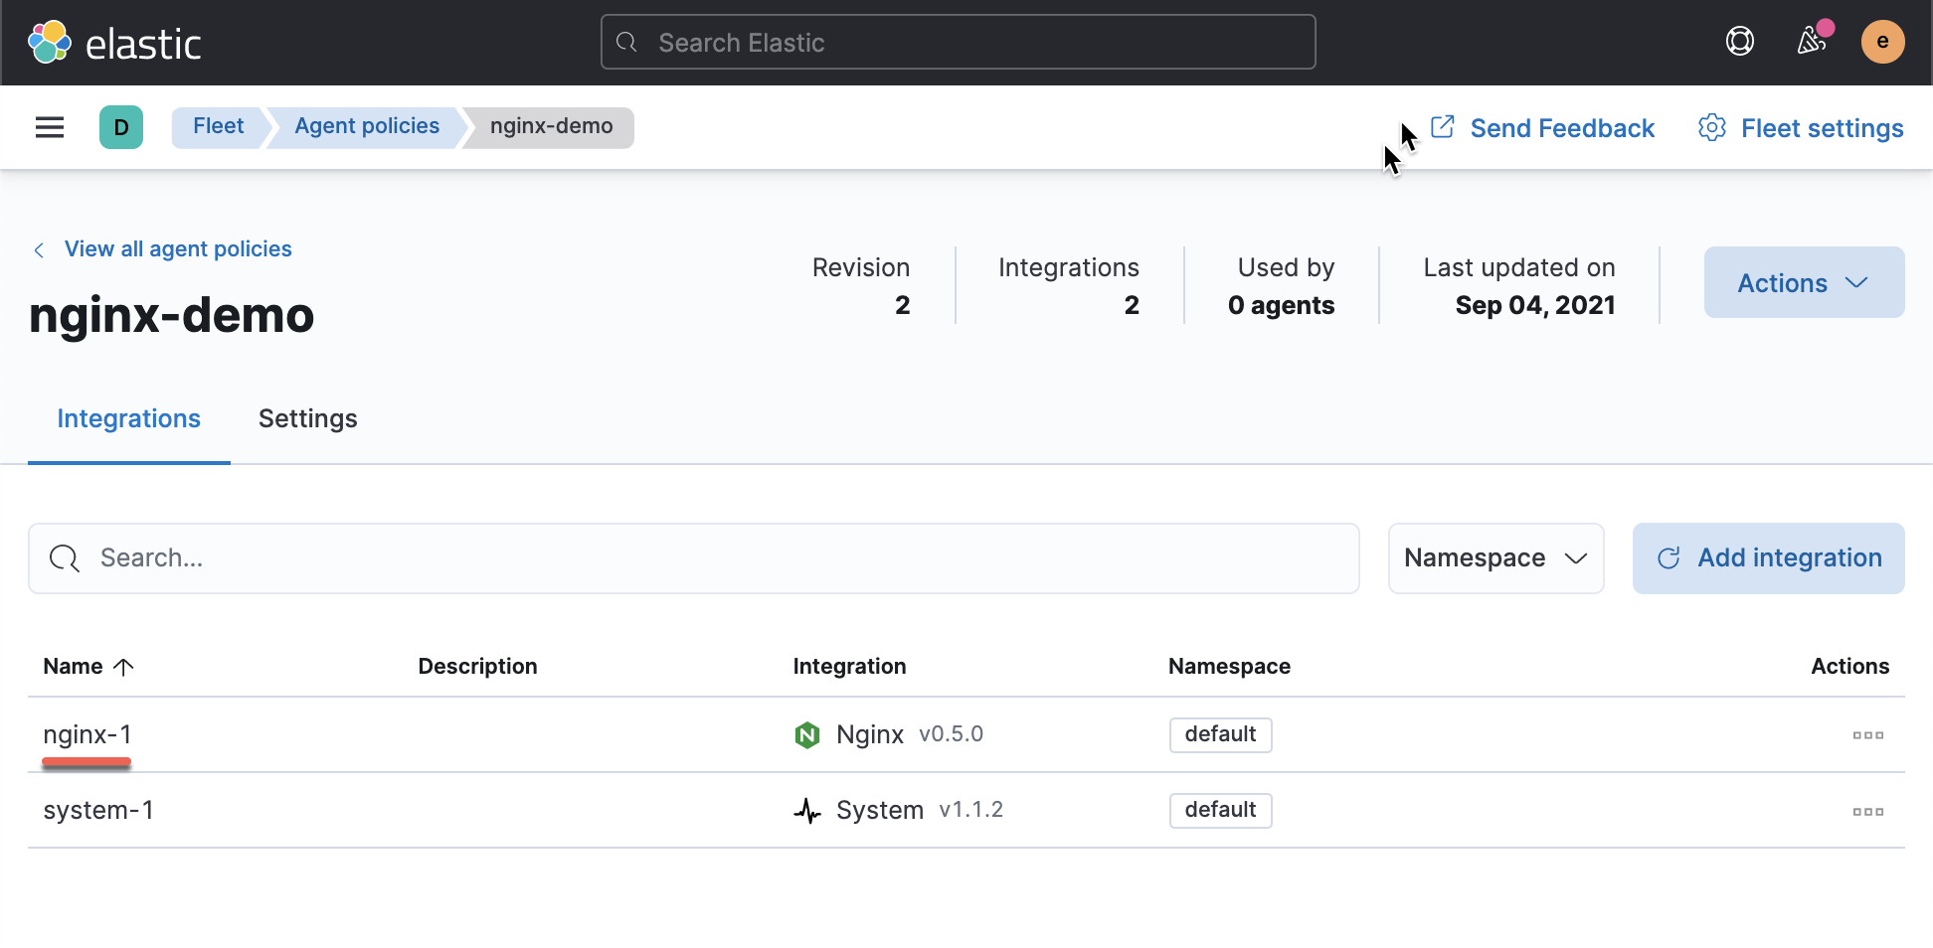
Task: Click System version v1.1.2 text
Action: click(970, 810)
